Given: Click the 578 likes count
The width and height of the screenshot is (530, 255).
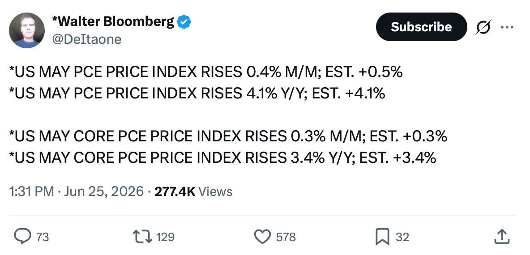Looking at the screenshot, I should point(286,237).
